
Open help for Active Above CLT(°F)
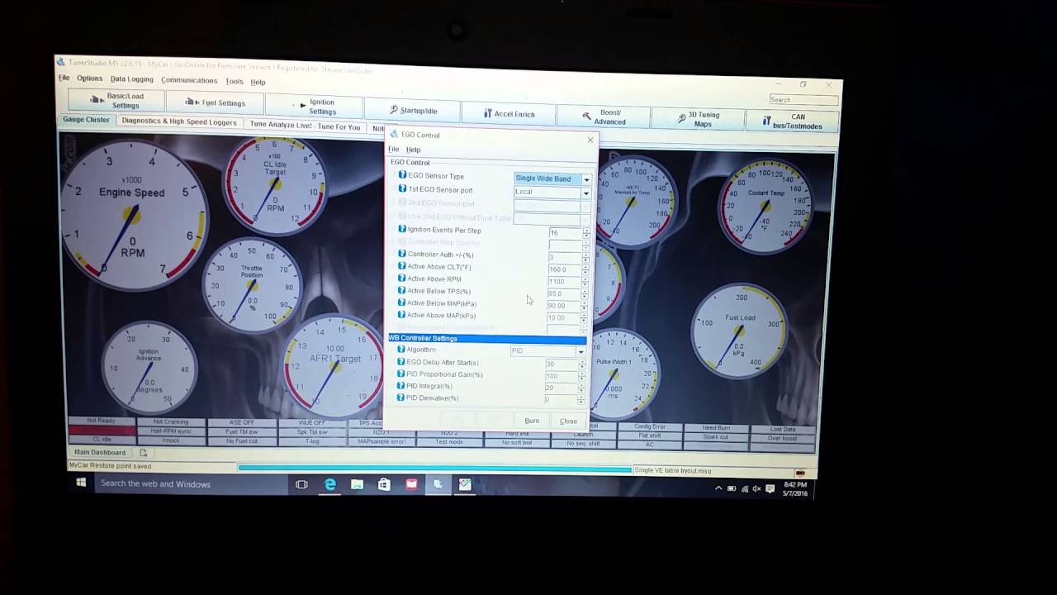coord(402,266)
